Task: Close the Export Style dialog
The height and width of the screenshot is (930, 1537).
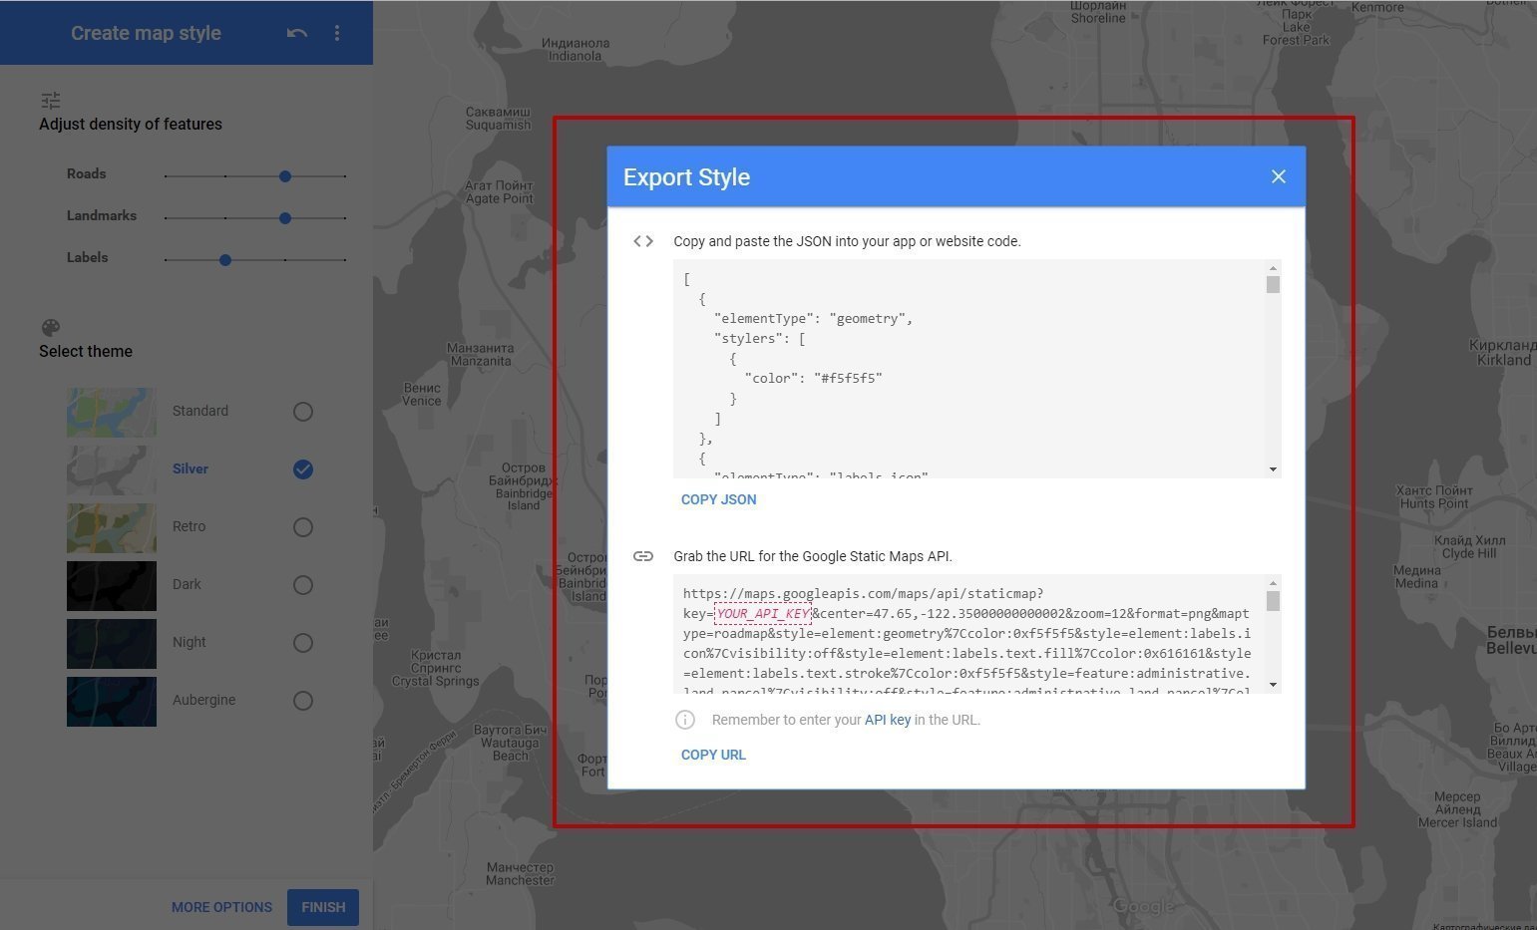Action: (x=1278, y=176)
